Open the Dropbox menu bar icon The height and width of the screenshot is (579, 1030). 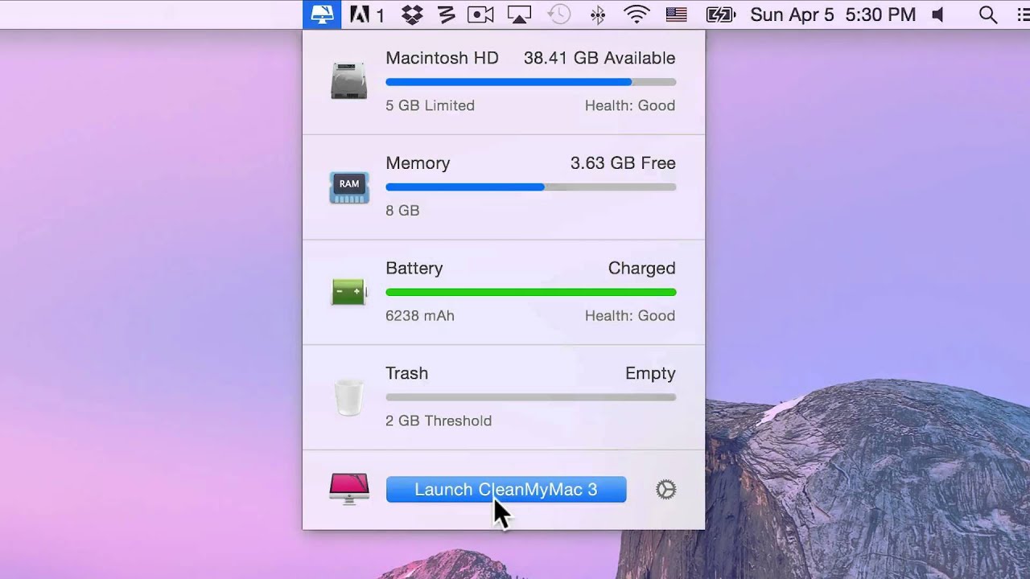tap(413, 14)
